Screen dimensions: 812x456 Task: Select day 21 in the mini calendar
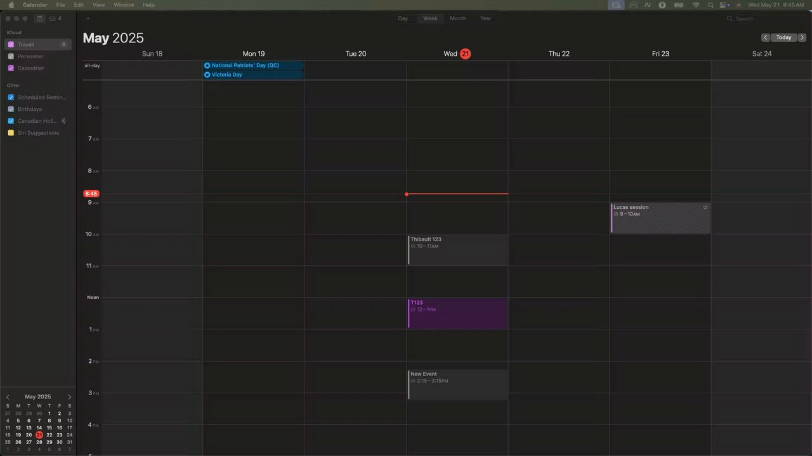(x=39, y=435)
